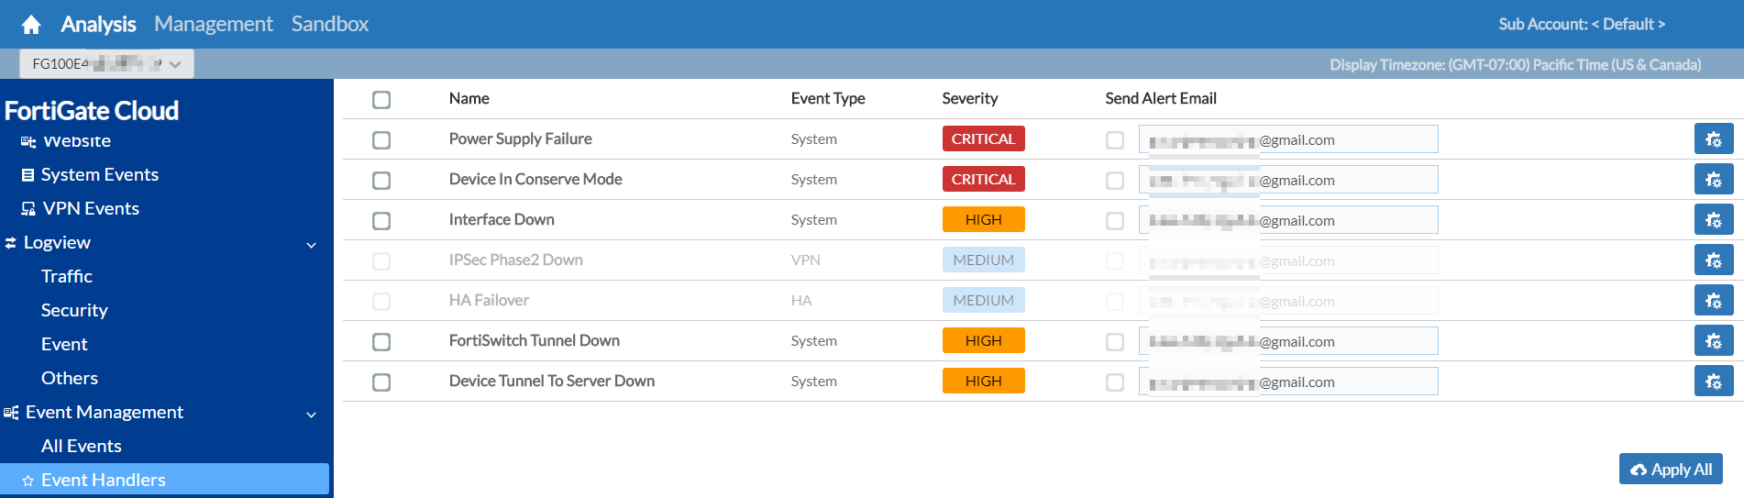Switch to the Sandbox tab

coord(330,24)
